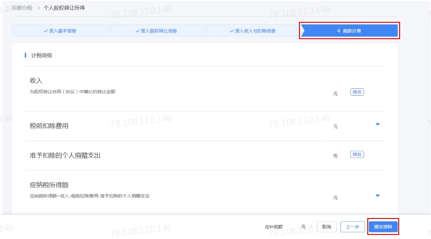Click 修改 button for 准予扣除的个人捐赠支出
The image size is (431, 239).
[357, 154]
